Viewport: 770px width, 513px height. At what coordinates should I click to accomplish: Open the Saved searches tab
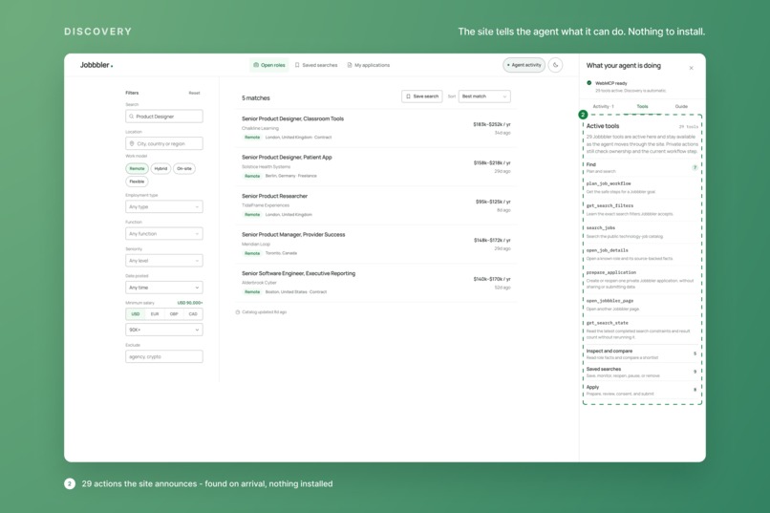click(x=316, y=65)
